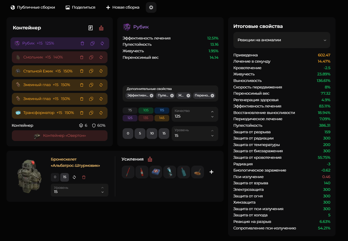Delete the Рубик artifact with trash icon
The width and height of the screenshot is (348, 241).
tap(82, 43)
